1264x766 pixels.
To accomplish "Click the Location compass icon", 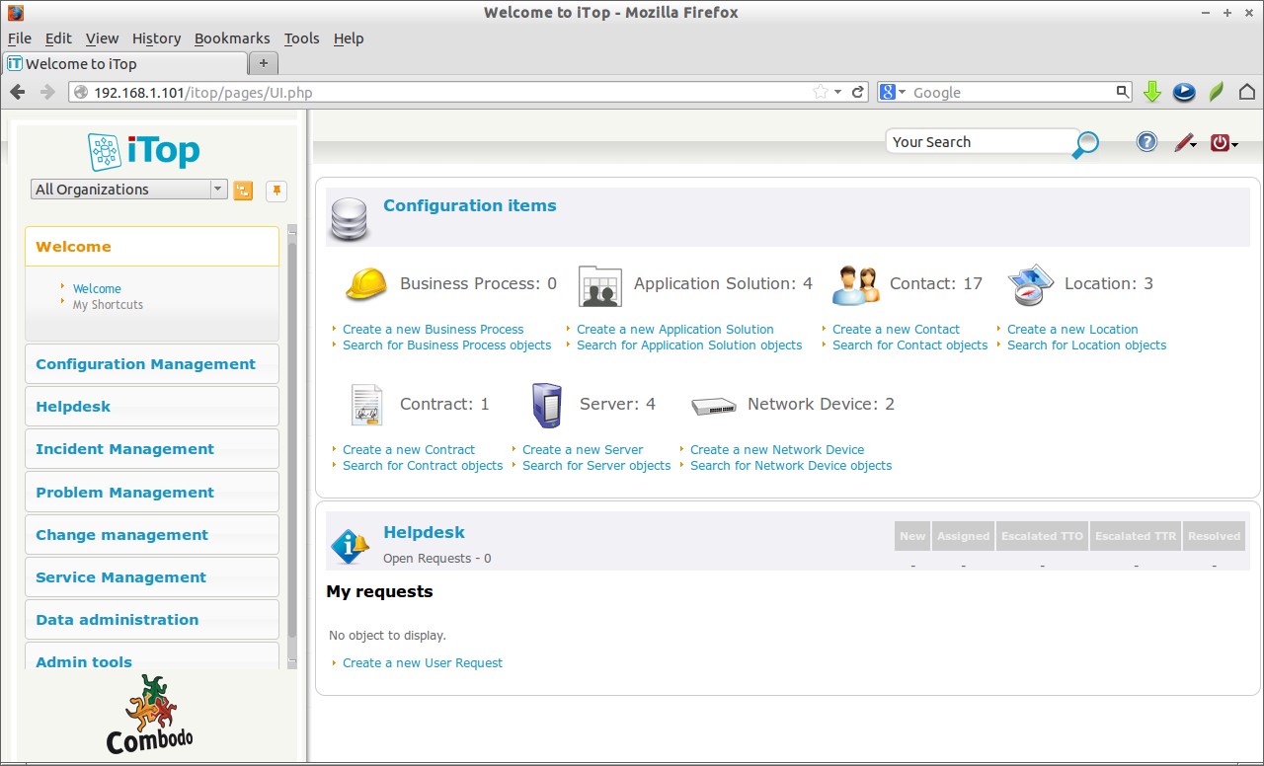I will tap(1031, 285).
